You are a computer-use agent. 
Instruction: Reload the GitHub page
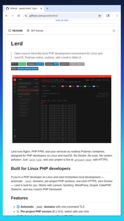pyautogui.click(x=19, y=16)
